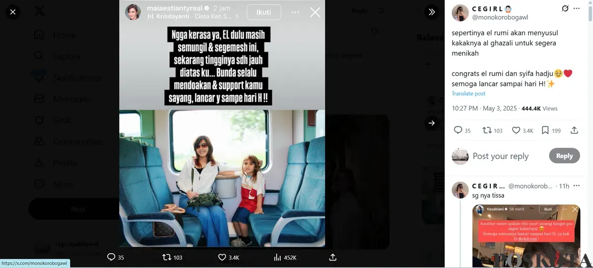Share the post via icon under photo
The height and width of the screenshot is (268, 593).
pyautogui.click(x=333, y=257)
